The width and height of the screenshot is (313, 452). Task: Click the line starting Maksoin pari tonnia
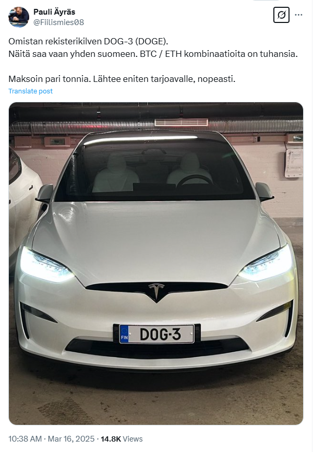[x=122, y=79]
